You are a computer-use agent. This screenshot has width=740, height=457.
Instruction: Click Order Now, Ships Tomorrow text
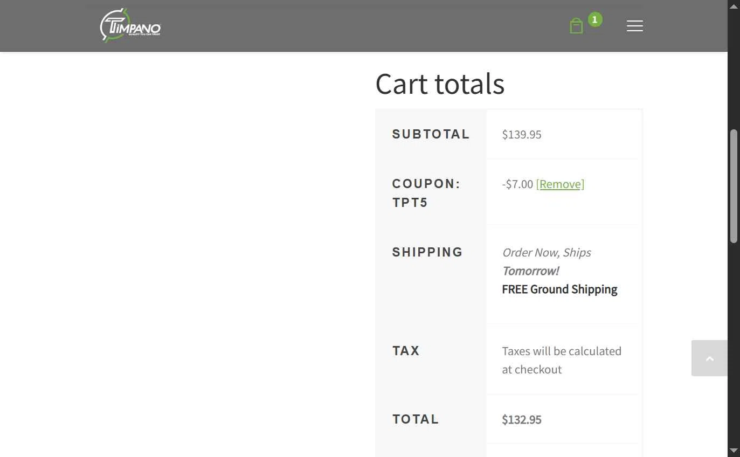click(547, 262)
